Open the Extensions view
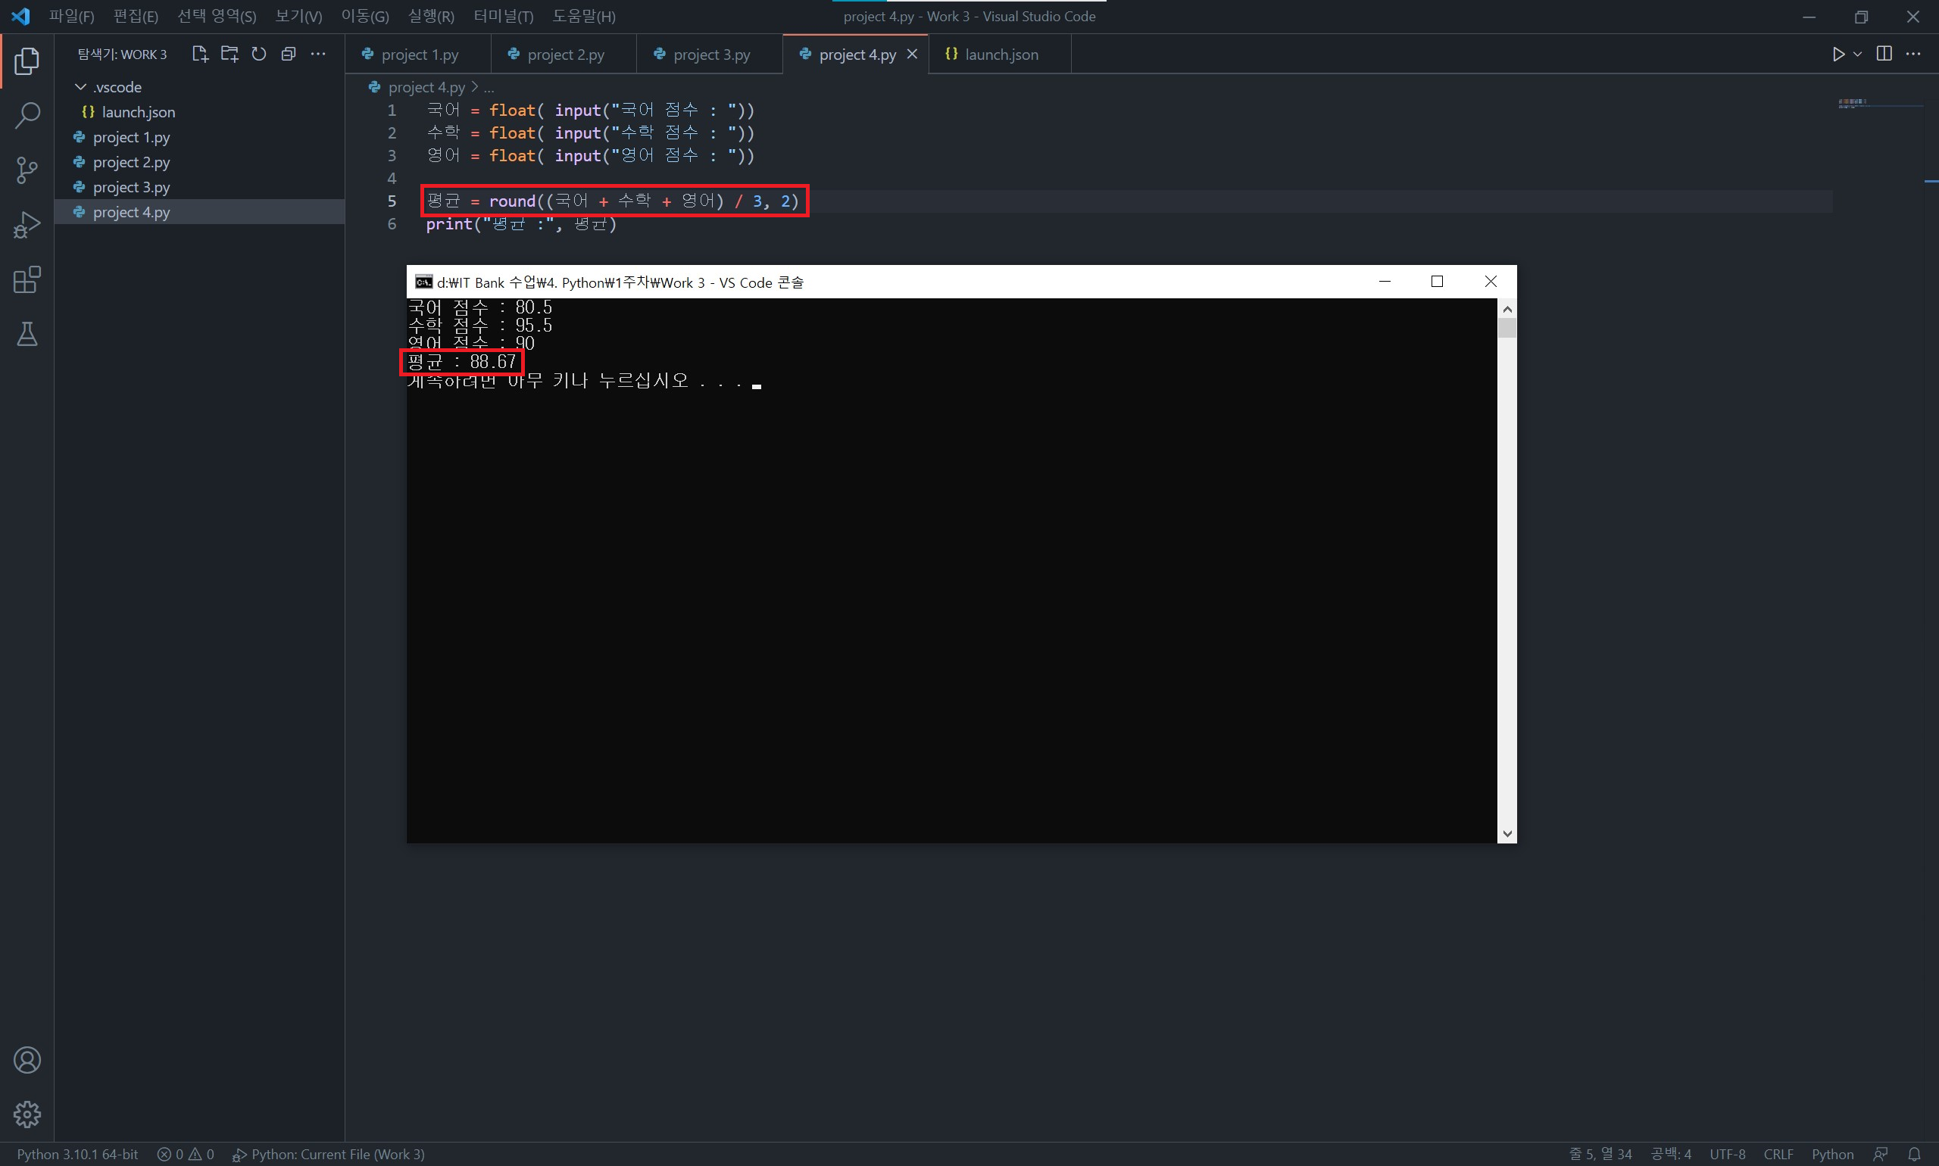The height and width of the screenshot is (1166, 1939). (x=27, y=279)
